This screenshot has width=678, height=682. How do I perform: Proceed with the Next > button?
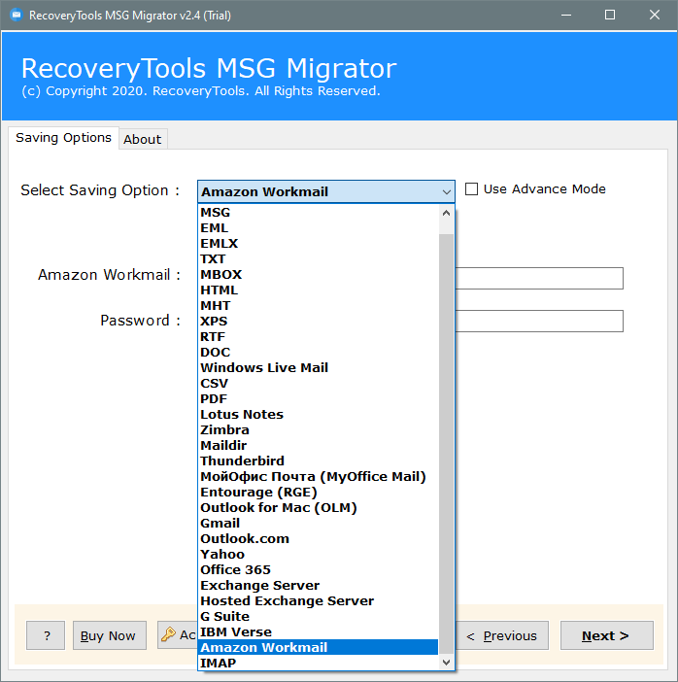tap(607, 635)
